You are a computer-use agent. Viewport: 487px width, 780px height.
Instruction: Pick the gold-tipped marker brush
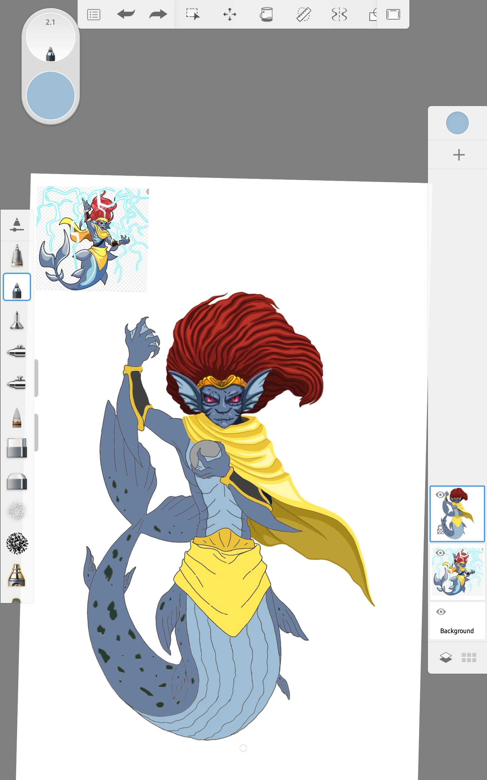point(17,575)
